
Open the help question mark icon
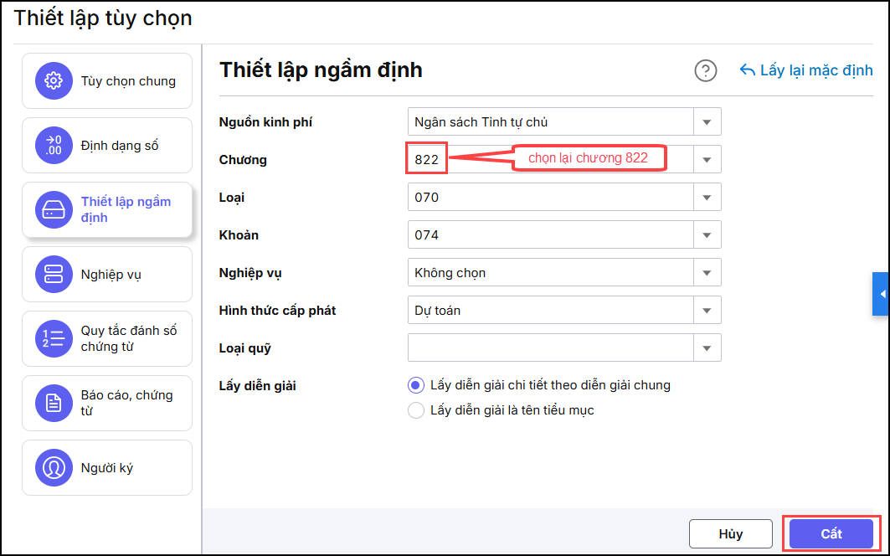(x=706, y=71)
